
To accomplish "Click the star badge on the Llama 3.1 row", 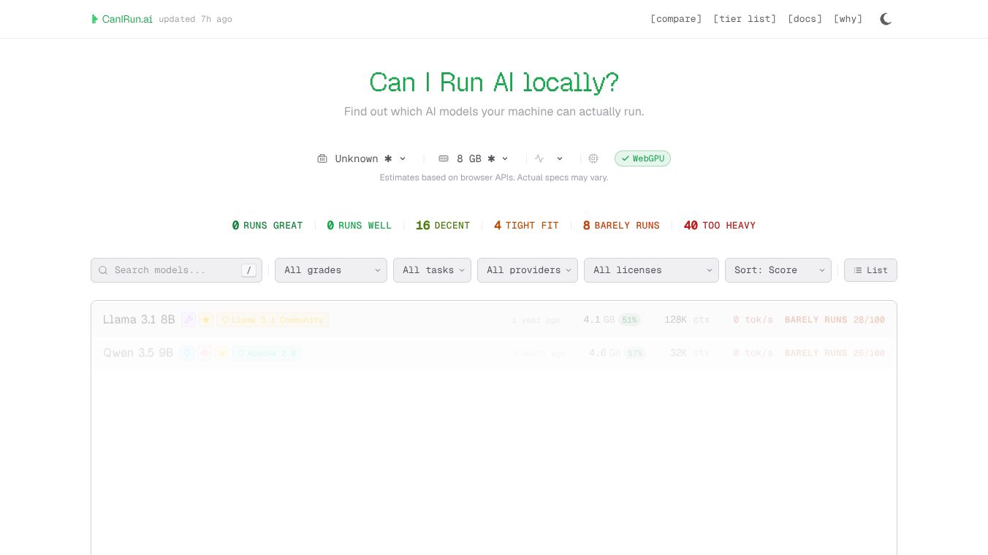I will [206, 320].
